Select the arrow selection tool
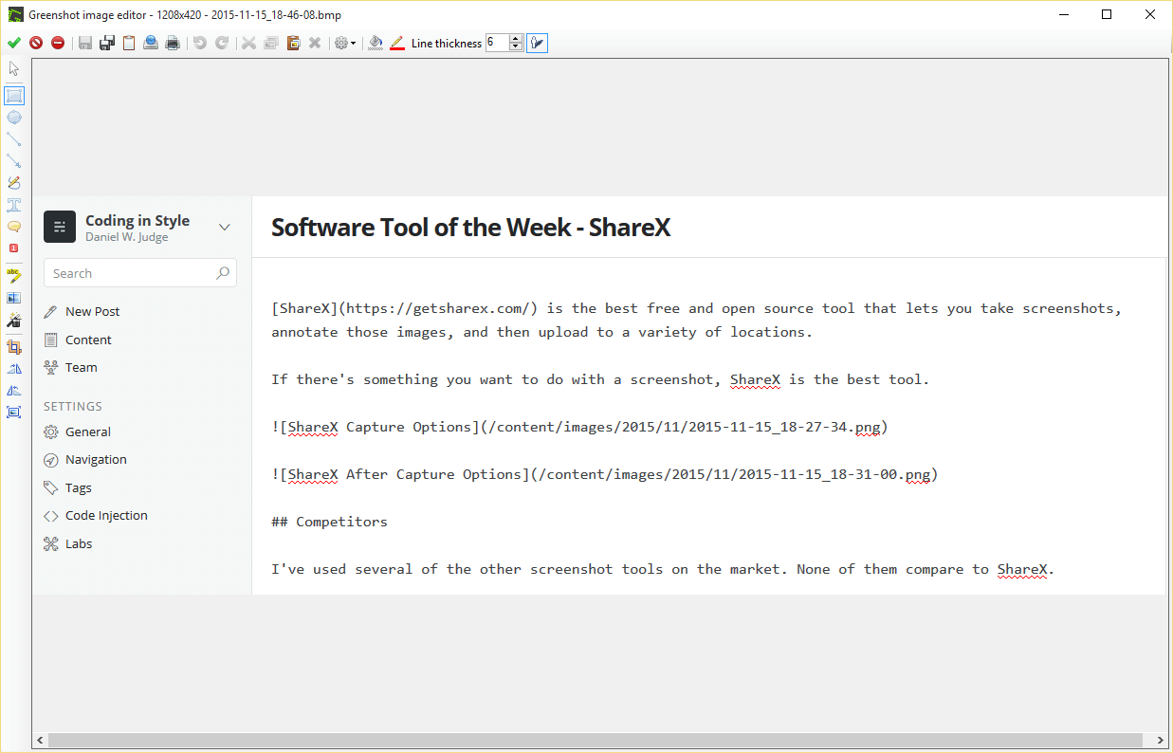Image resolution: width=1173 pixels, height=753 pixels. tap(14, 69)
